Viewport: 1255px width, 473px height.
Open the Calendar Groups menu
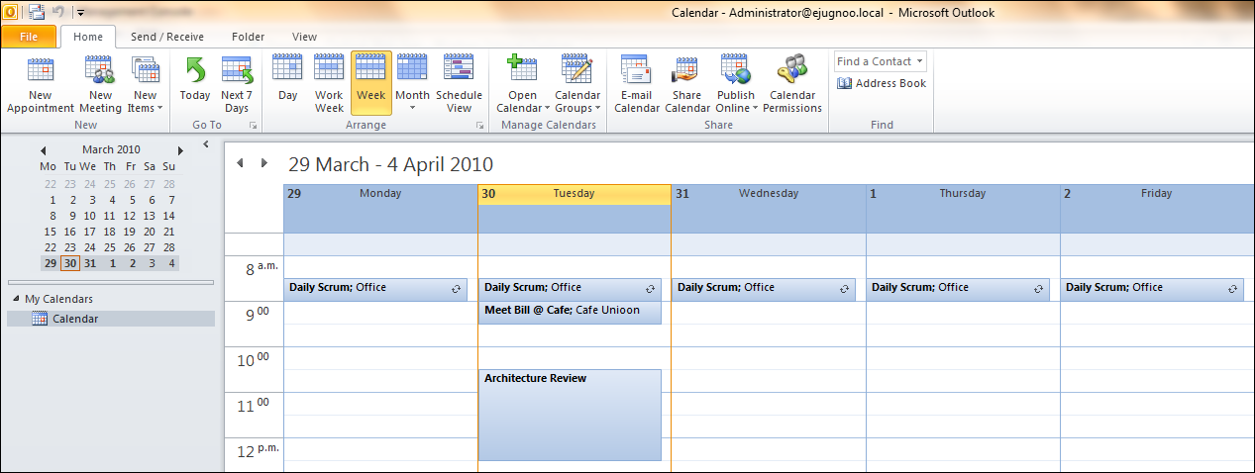(577, 84)
